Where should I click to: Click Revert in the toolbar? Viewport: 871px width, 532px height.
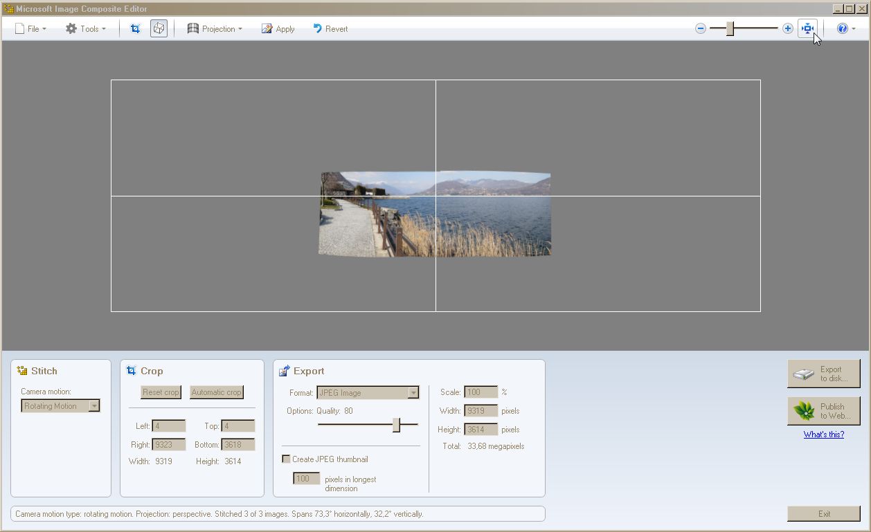coord(330,28)
